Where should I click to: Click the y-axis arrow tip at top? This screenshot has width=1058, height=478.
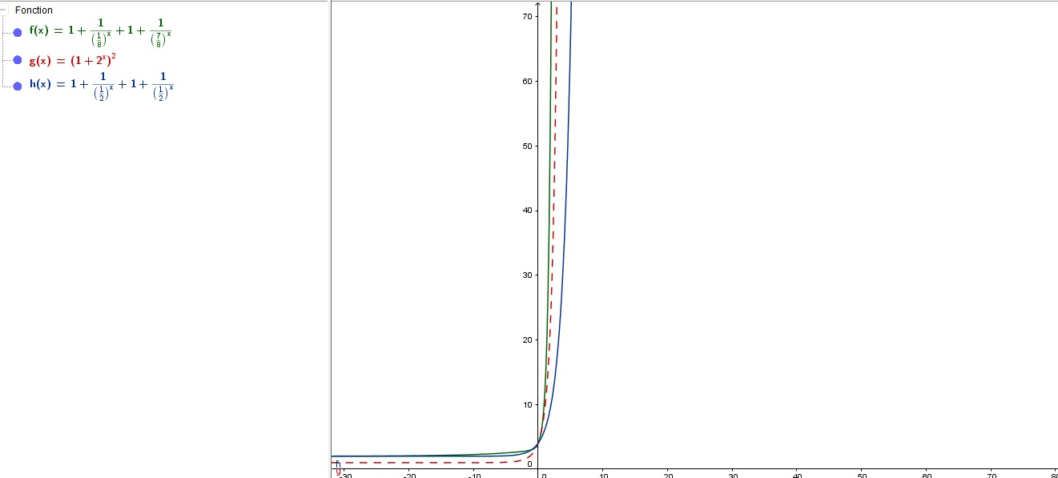pos(538,5)
